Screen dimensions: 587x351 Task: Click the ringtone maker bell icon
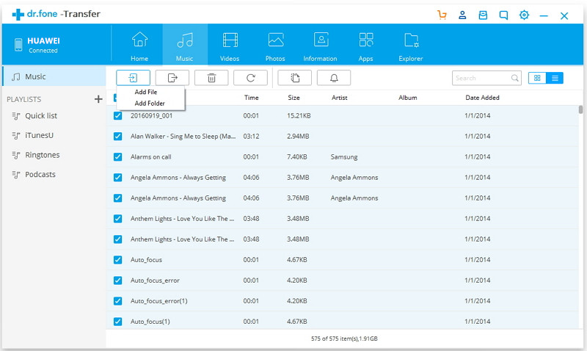coord(334,77)
